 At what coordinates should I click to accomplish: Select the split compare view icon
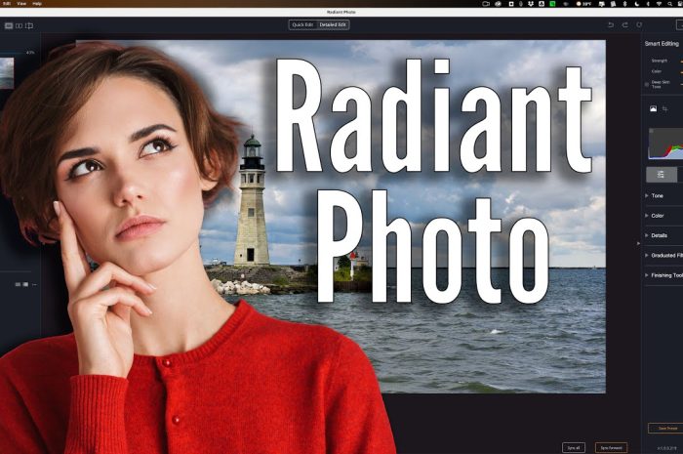(29, 25)
